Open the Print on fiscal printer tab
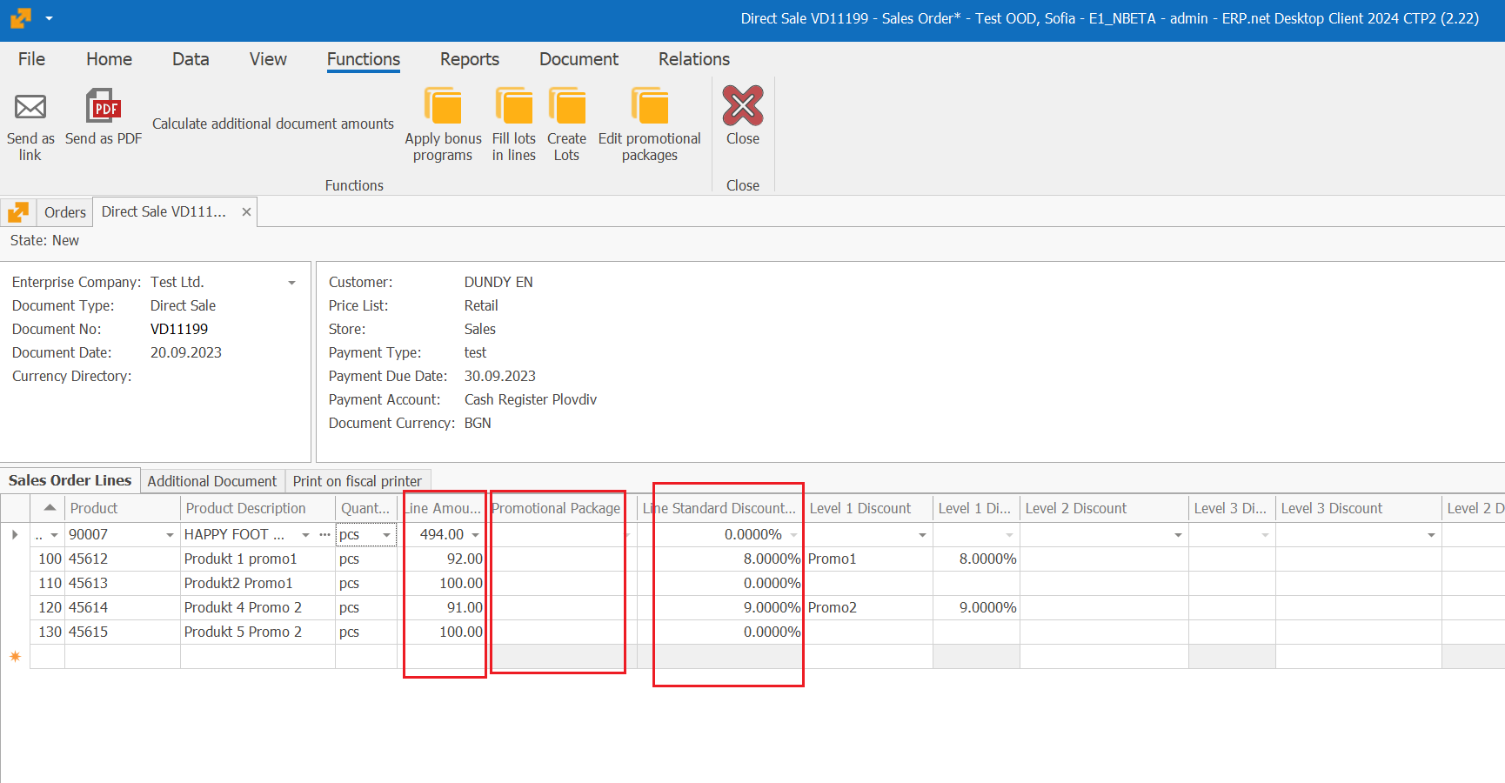 click(x=358, y=481)
